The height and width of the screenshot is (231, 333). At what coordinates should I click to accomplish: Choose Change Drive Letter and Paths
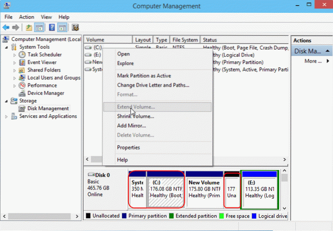pyautogui.click(x=157, y=85)
